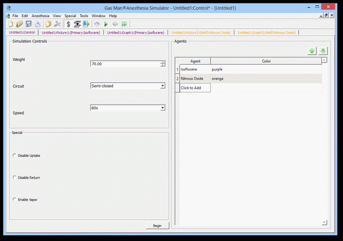Click the Weight input field with 70.00

[126, 64]
